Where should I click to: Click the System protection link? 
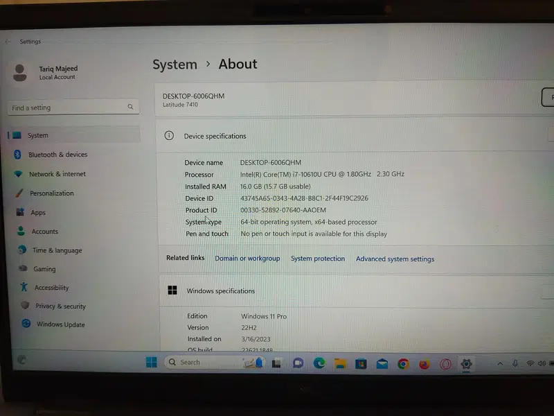(317, 259)
